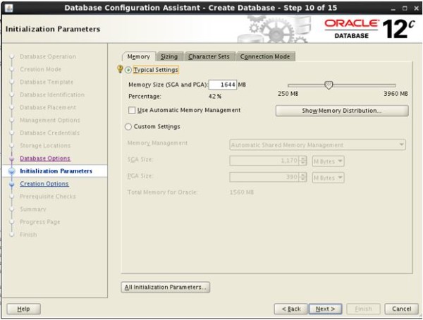423x320 pixels.
Task: Minimize the Database Configuration Assistant window
Action: click(393, 8)
